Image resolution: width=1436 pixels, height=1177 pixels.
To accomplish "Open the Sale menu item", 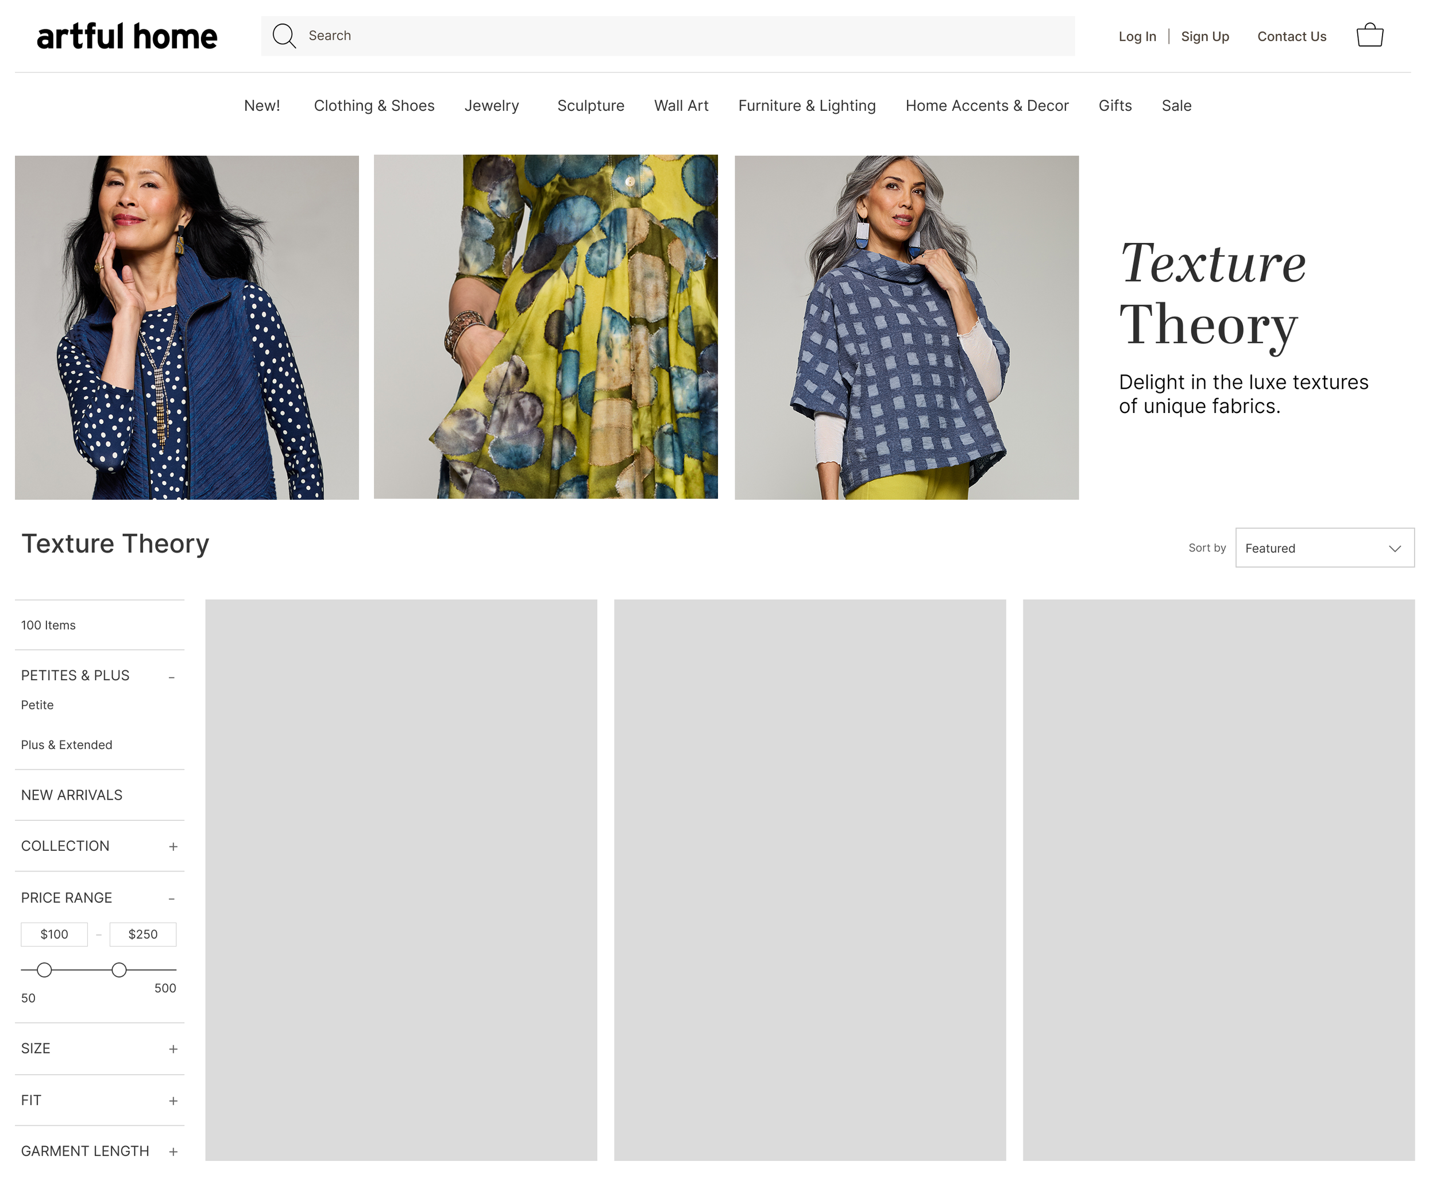I will (x=1176, y=106).
